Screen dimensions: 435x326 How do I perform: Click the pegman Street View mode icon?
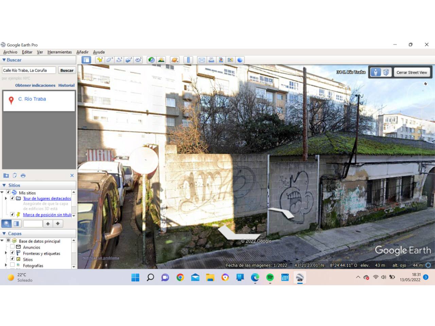pyautogui.click(x=376, y=72)
